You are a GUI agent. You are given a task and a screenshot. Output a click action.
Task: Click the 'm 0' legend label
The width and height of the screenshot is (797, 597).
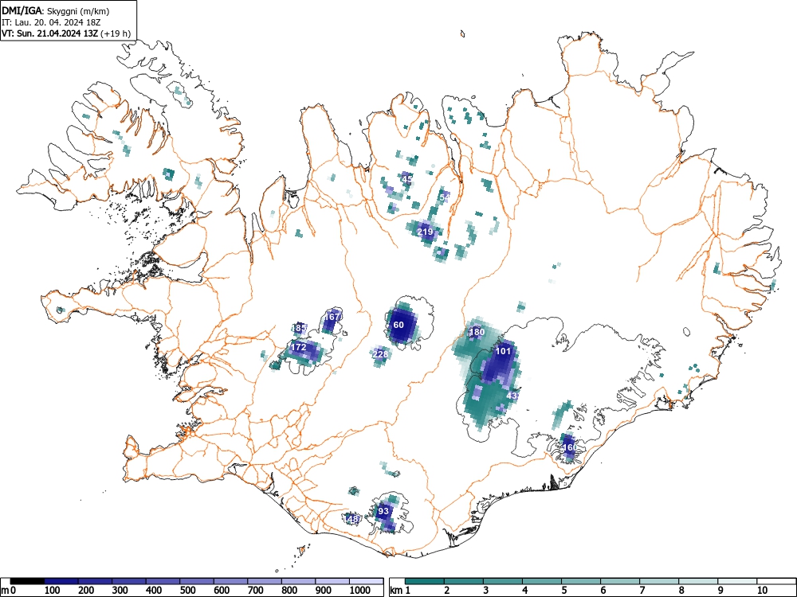pos(9,591)
